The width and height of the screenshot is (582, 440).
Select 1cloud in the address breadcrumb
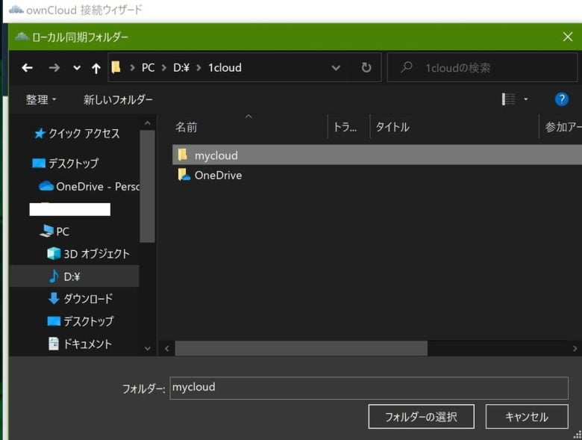coord(225,68)
